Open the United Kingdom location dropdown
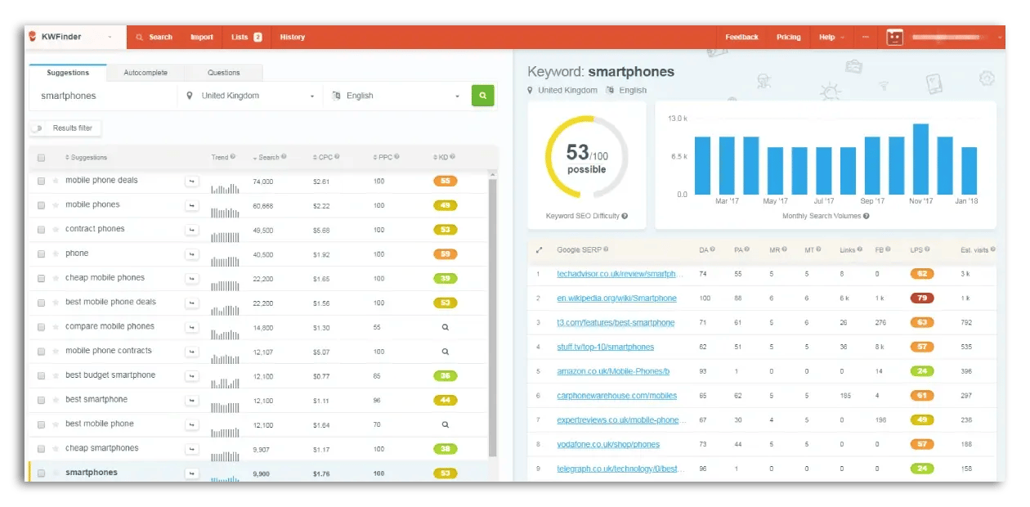Image resolution: width=1030 pixels, height=507 pixels. pos(251,96)
